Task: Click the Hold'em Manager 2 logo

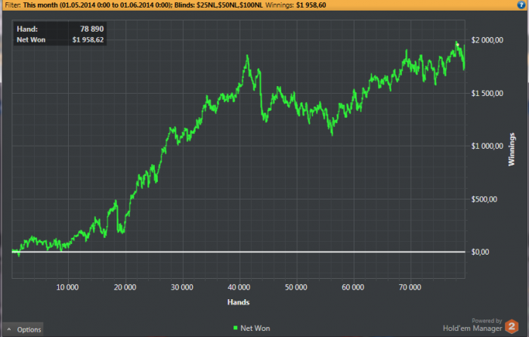Action: point(512,326)
